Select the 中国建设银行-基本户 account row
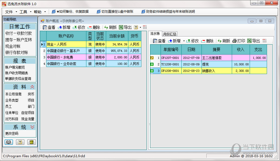The width and height of the screenshot is (280, 161). tap(91, 51)
